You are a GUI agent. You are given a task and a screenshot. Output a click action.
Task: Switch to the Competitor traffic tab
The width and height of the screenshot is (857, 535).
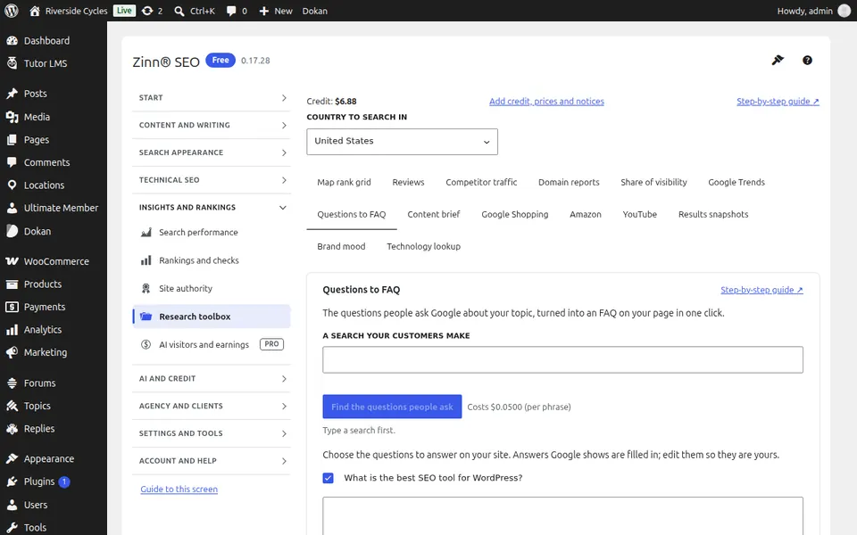coord(481,182)
